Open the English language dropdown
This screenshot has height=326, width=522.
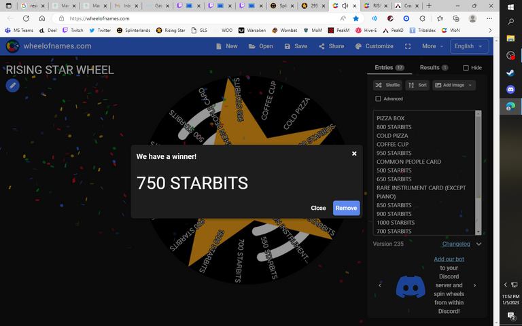[469, 46]
